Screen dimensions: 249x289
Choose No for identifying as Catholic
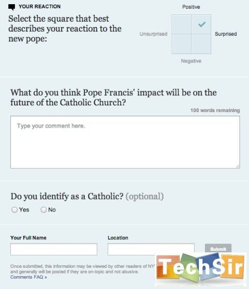click(43, 210)
